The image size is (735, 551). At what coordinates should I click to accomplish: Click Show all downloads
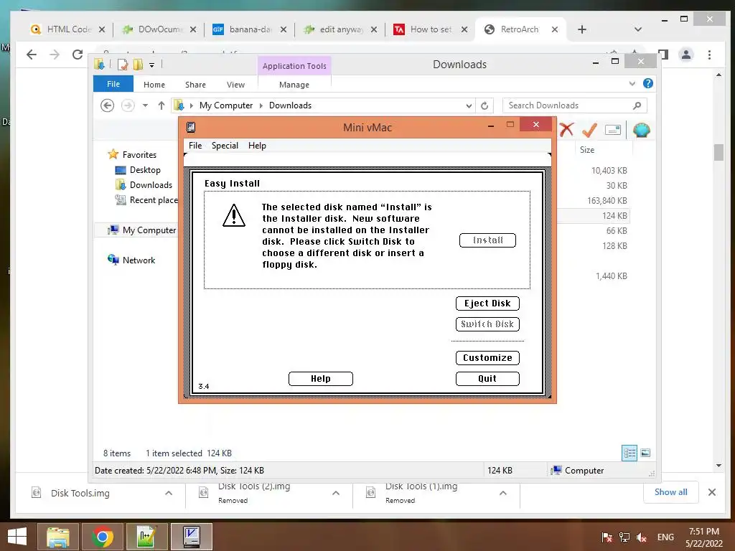click(x=671, y=492)
